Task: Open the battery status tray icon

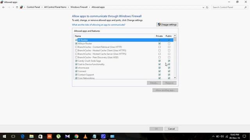Action: point(218,136)
